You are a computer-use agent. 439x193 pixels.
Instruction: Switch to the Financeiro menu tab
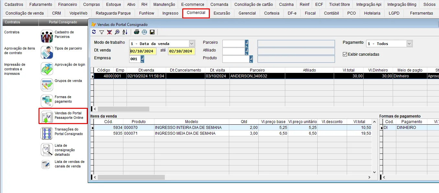(x=68, y=5)
